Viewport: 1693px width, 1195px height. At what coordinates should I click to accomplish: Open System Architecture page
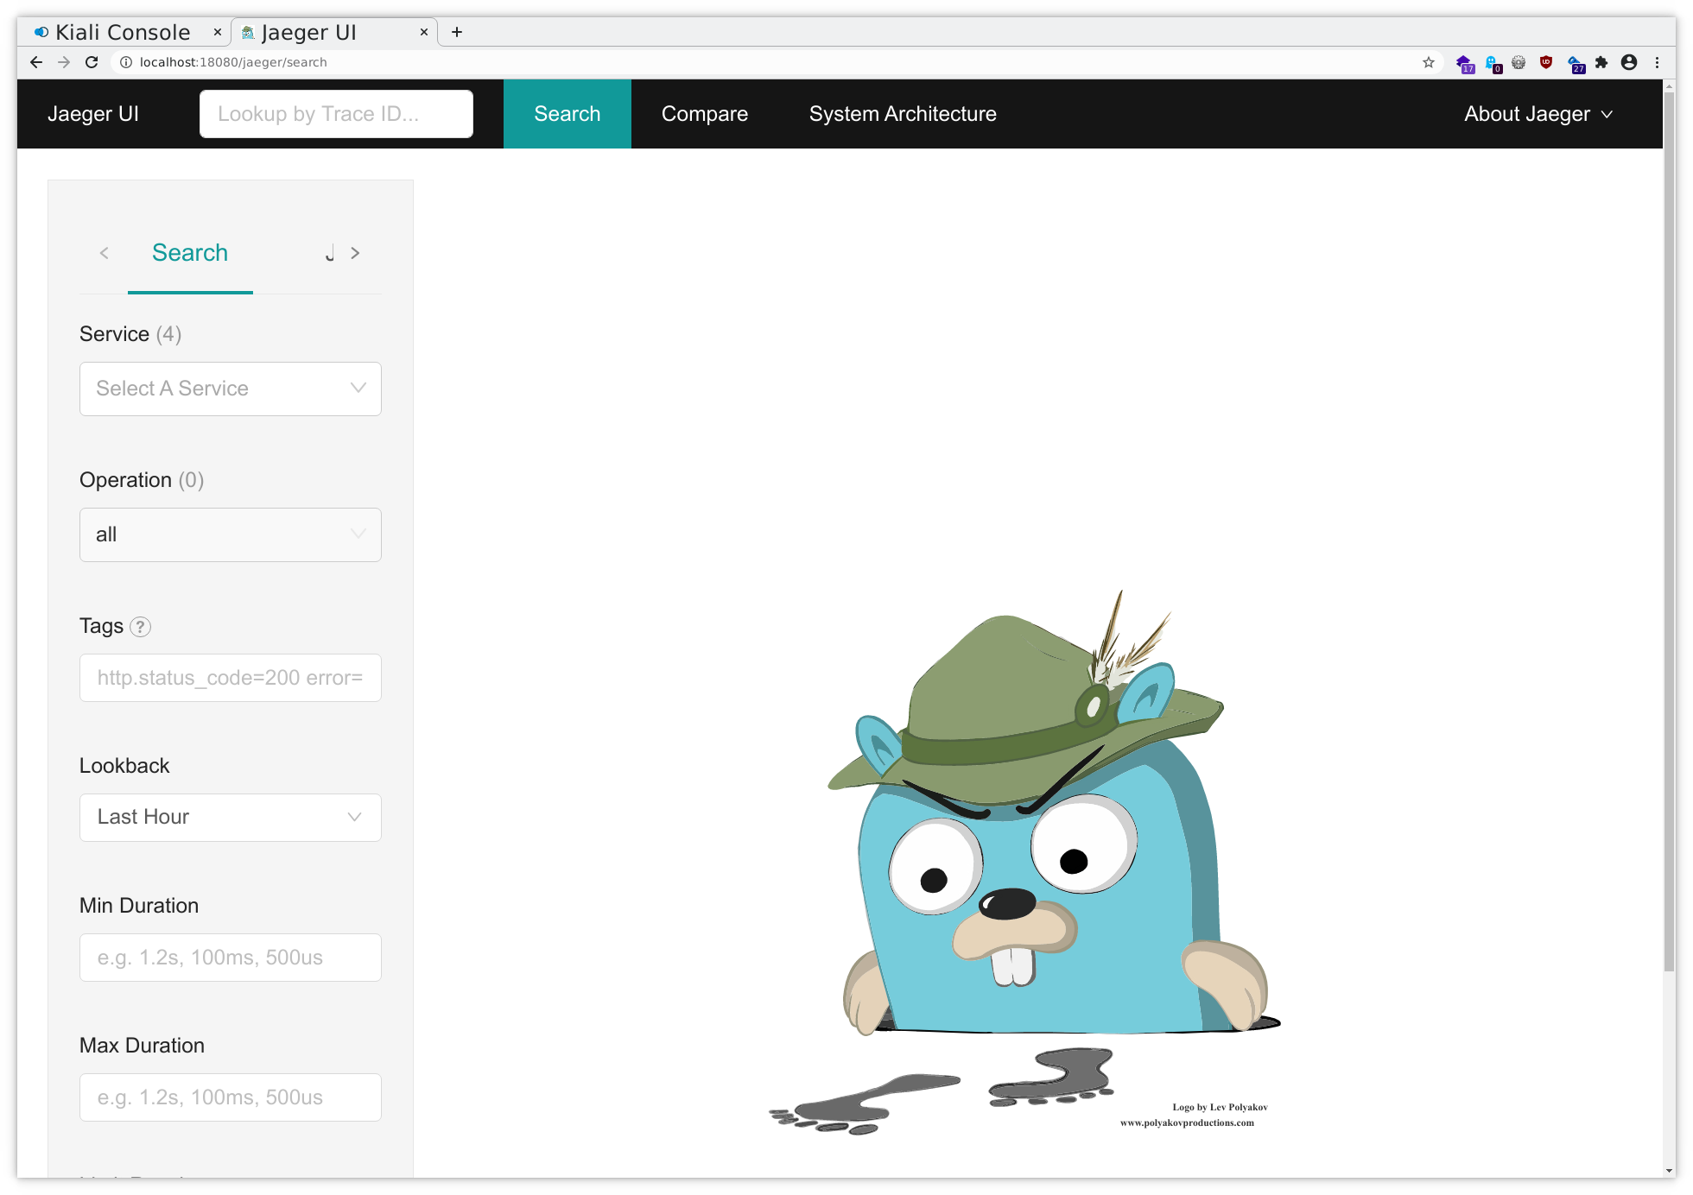[902, 114]
